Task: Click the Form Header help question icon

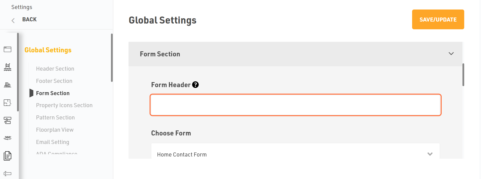Action: coord(195,85)
